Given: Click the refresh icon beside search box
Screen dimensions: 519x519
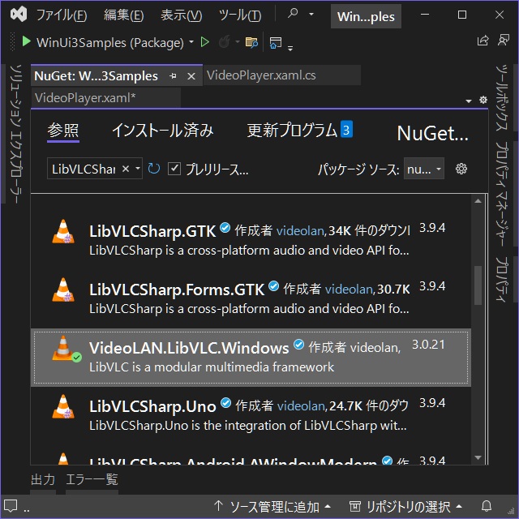Looking at the screenshot, I should [x=154, y=169].
